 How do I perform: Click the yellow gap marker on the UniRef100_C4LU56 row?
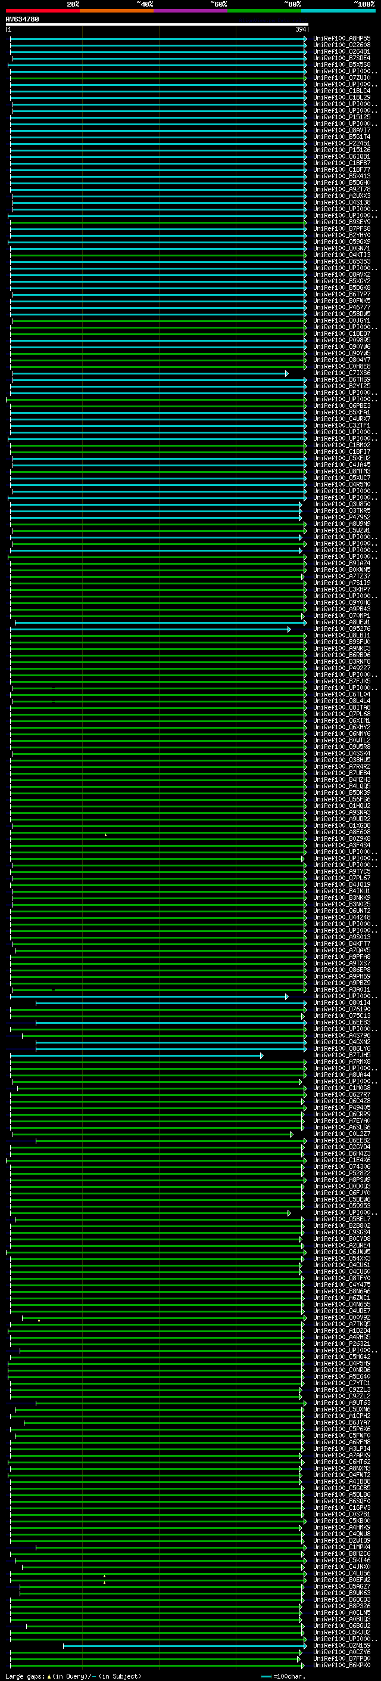(x=104, y=1576)
